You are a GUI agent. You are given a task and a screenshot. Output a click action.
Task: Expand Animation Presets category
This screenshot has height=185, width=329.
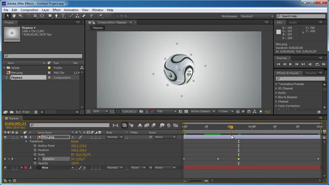(x=276, y=84)
